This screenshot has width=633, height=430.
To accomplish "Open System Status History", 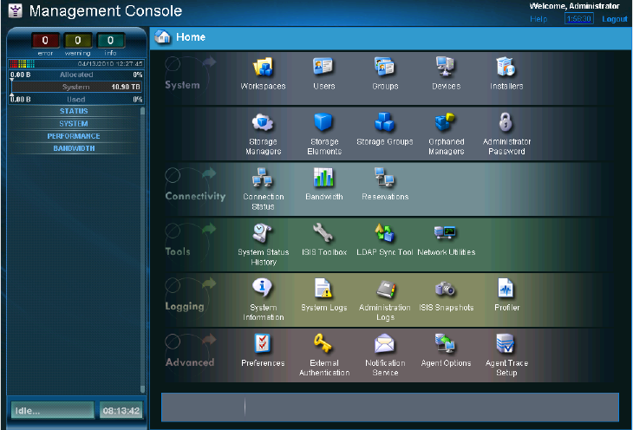I will (x=263, y=233).
